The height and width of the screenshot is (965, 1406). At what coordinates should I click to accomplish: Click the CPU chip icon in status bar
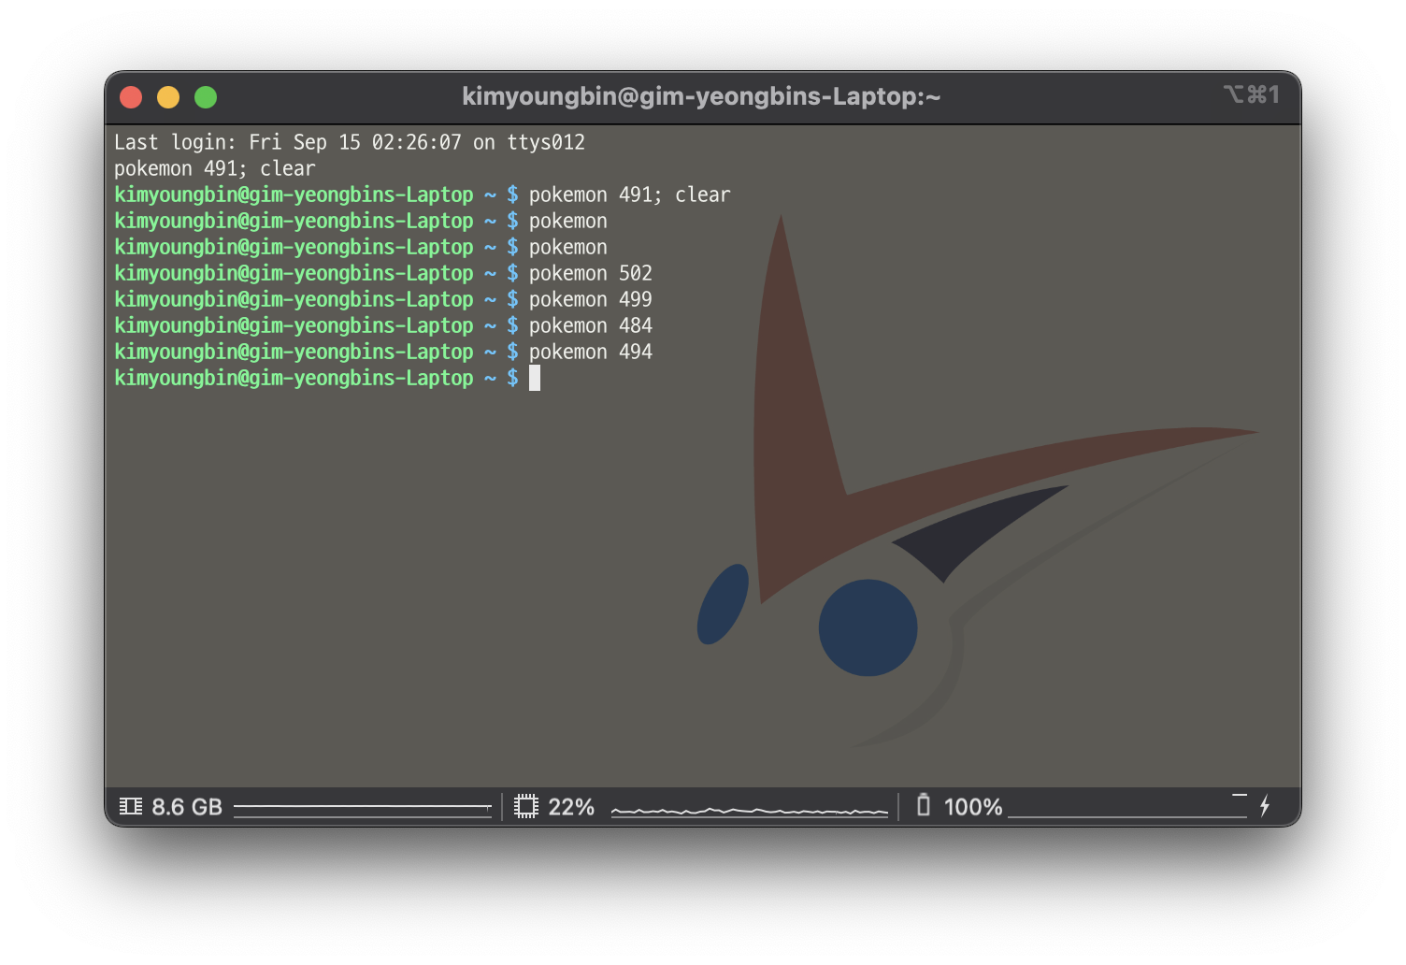tap(526, 806)
